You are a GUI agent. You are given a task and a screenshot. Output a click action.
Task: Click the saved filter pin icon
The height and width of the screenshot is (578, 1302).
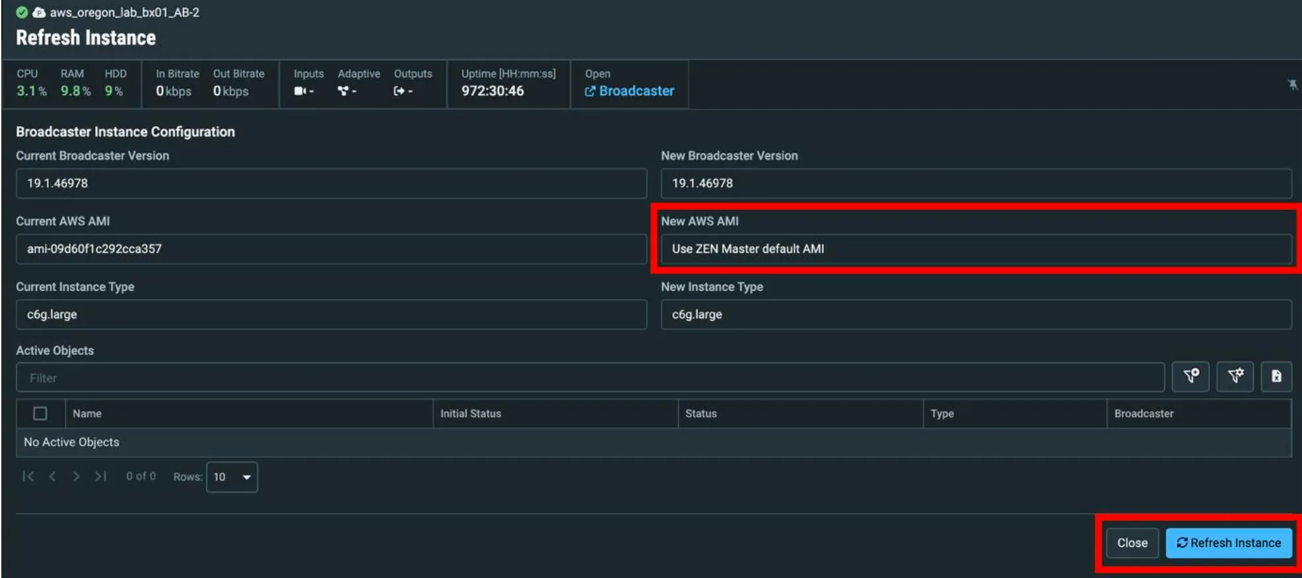click(1190, 377)
